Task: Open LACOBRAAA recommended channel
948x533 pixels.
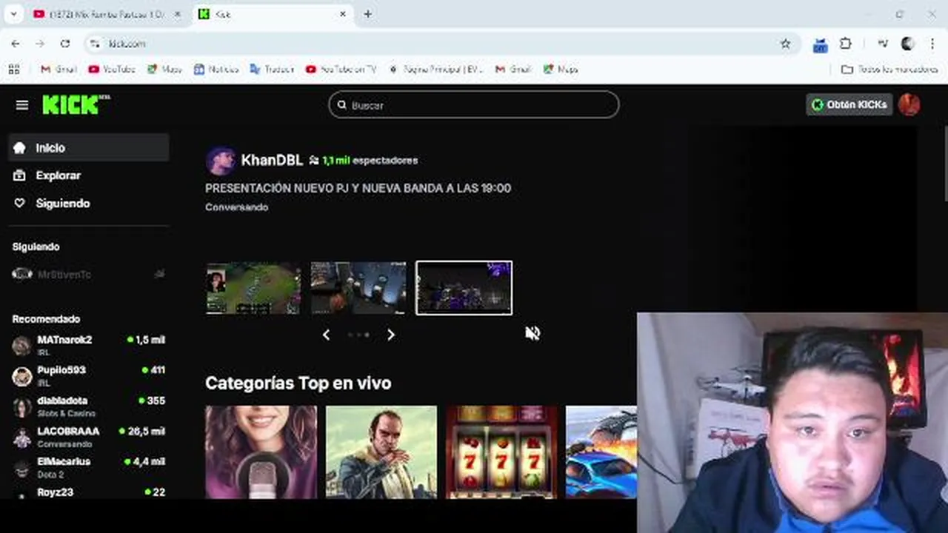Action: [89, 436]
